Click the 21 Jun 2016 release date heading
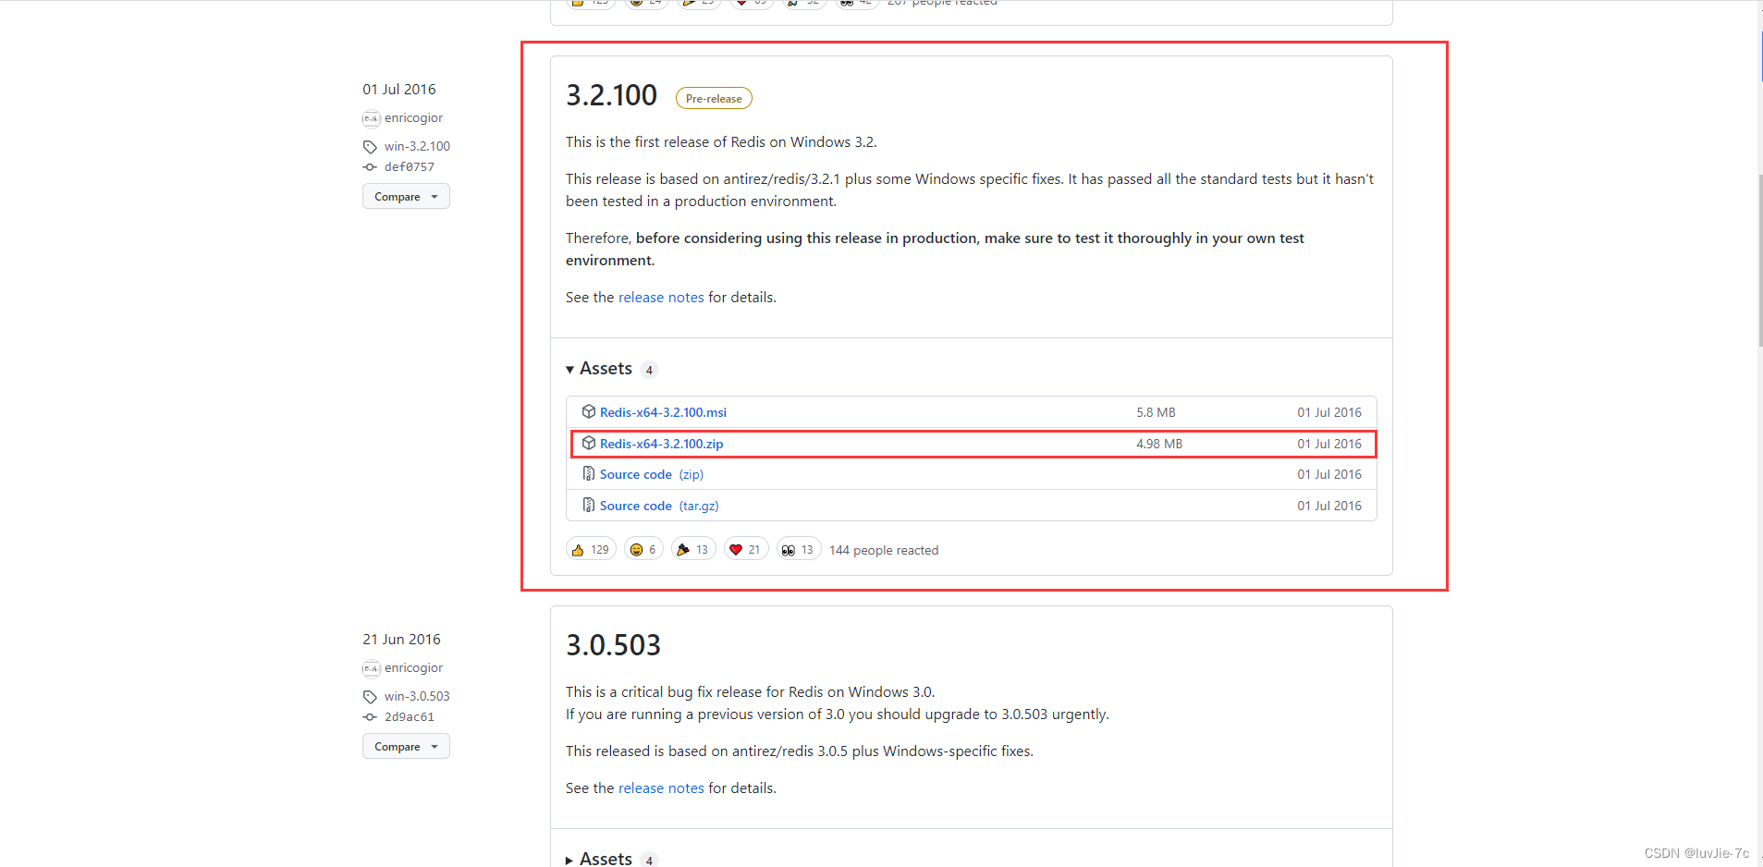The width and height of the screenshot is (1763, 867). point(401,640)
